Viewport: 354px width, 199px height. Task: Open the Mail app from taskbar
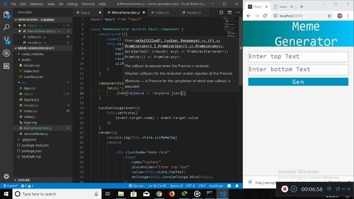pos(146,194)
